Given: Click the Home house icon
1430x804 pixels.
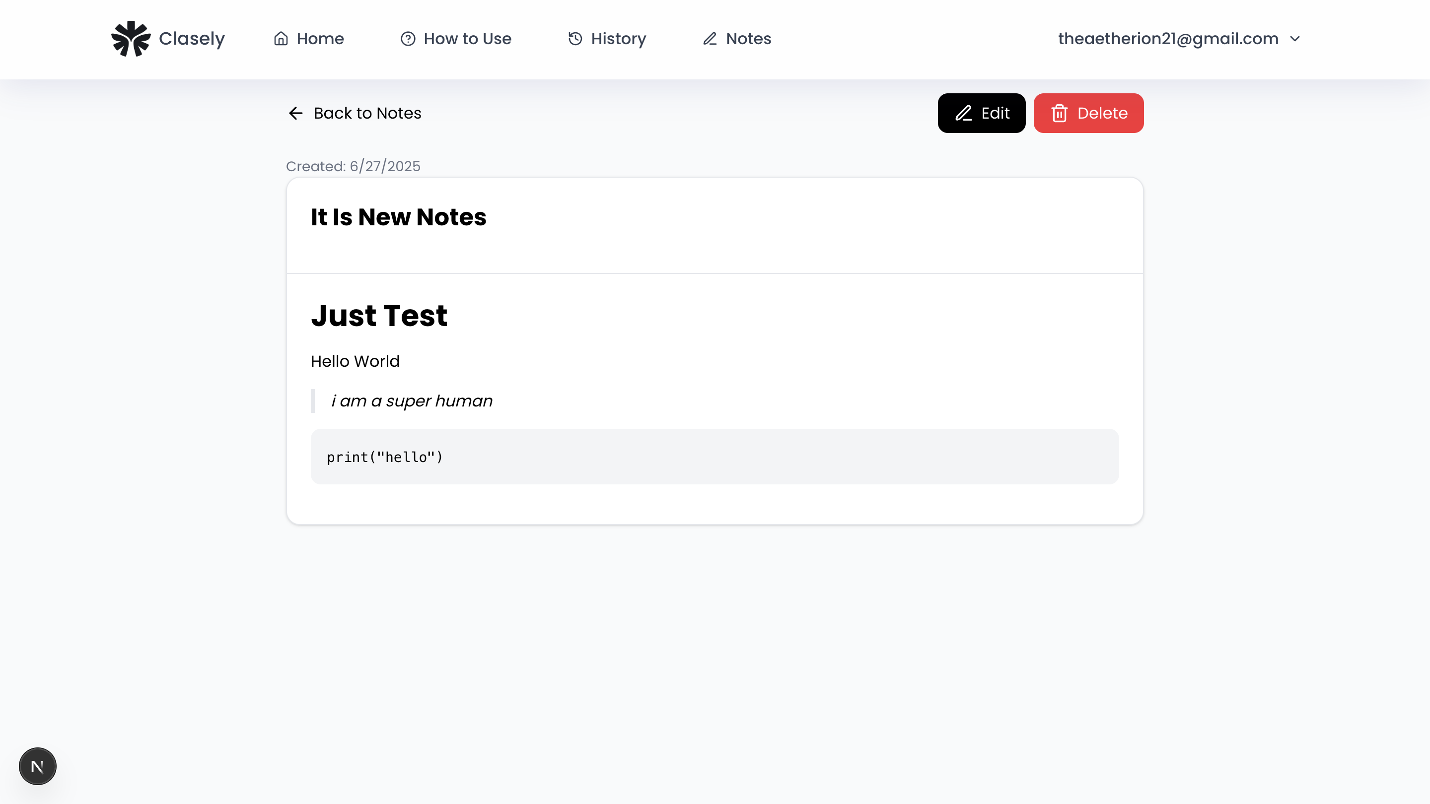Looking at the screenshot, I should coord(281,39).
